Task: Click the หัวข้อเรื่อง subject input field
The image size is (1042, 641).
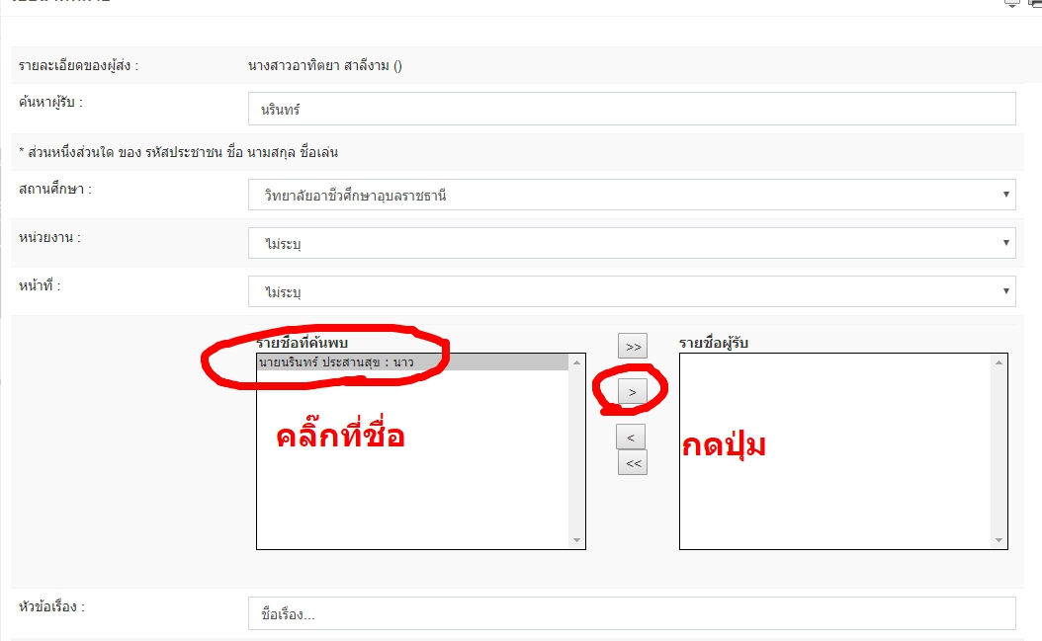Action: (632, 613)
